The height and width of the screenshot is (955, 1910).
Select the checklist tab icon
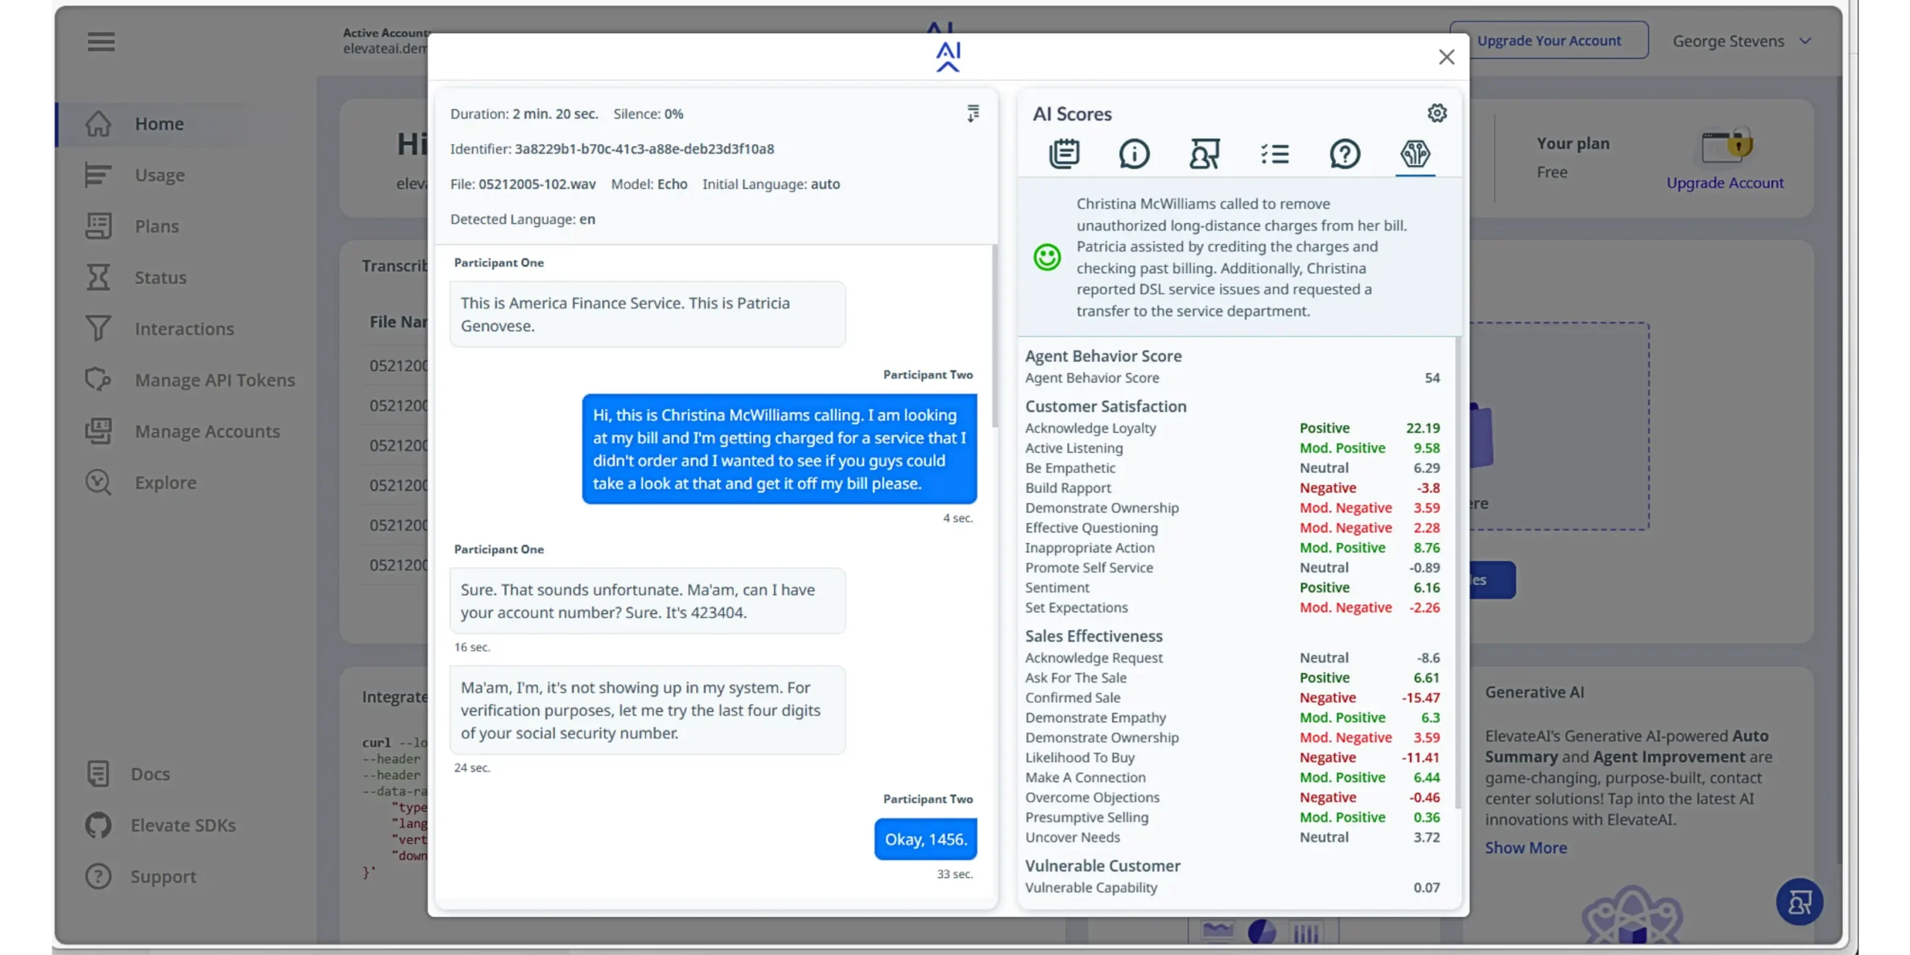(x=1274, y=154)
